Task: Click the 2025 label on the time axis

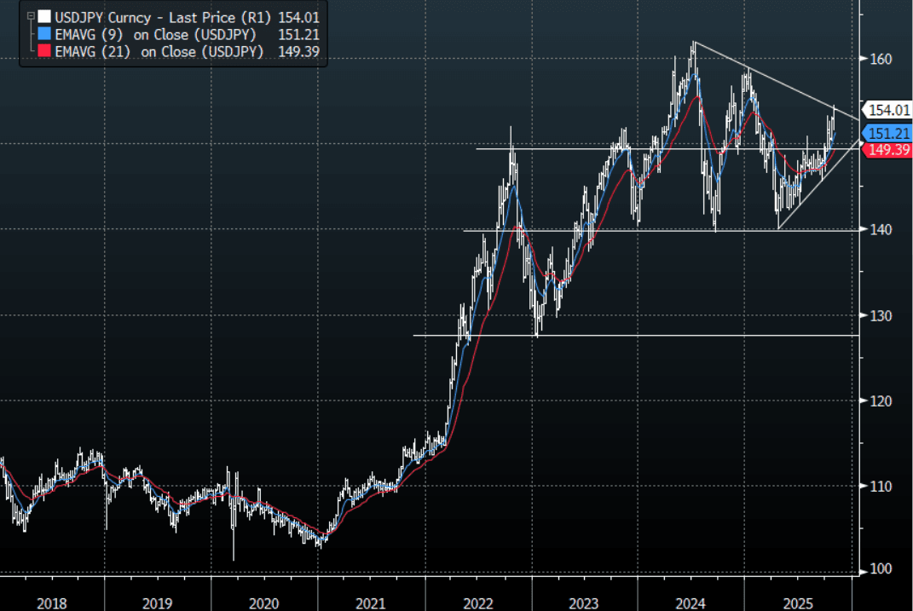Action: point(796,602)
